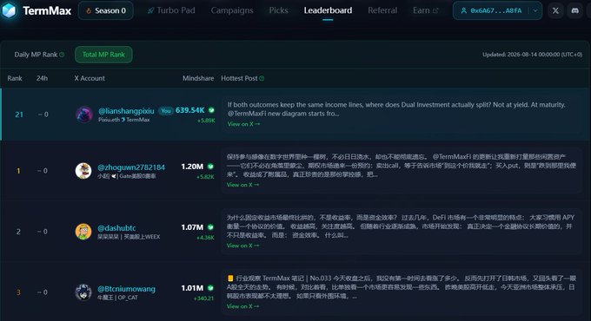Click green badge beside 1.01M mindshare
This screenshot has width=591, height=321.
tap(210, 288)
